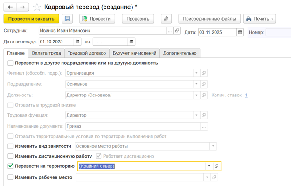Open the Должность record icon

204,95
